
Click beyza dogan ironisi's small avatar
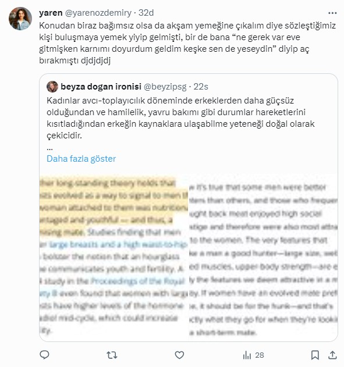click(52, 87)
